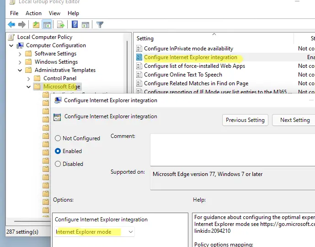
Task: Open Help via the question mark icon
Action: pyautogui.click(x=75, y=25)
